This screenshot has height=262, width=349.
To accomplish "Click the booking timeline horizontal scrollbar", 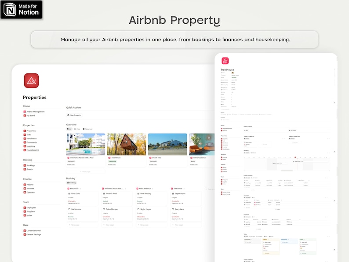I will click(287, 171).
